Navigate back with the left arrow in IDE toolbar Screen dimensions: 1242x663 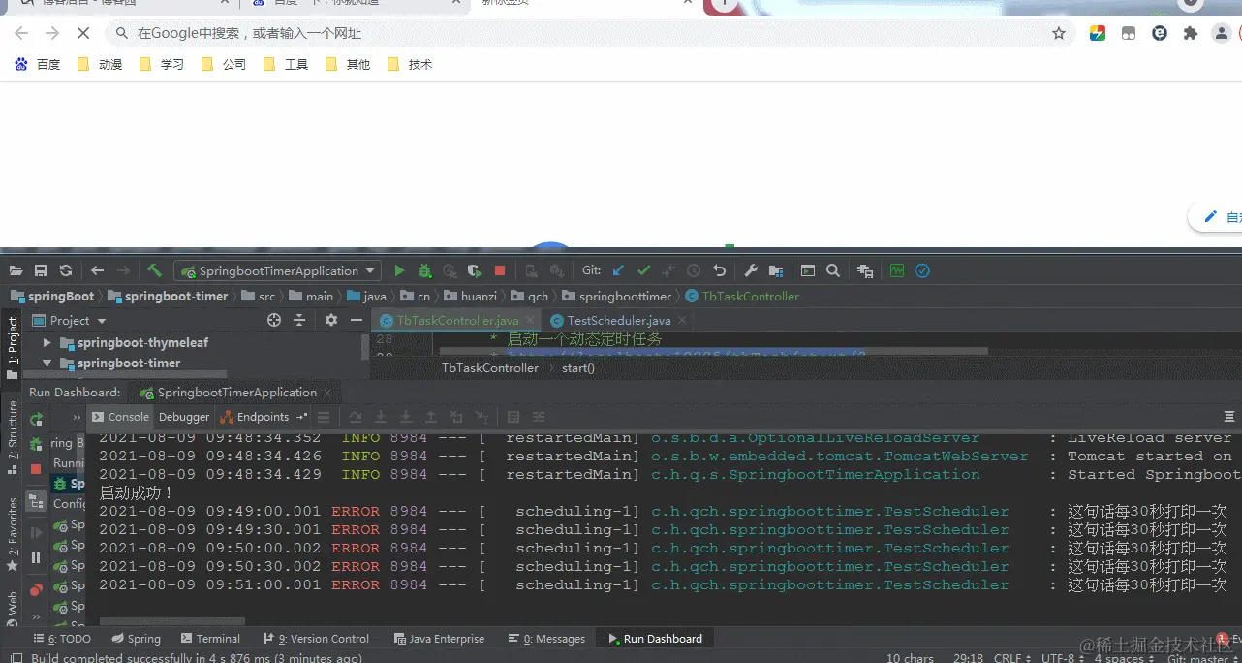[98, 271]
